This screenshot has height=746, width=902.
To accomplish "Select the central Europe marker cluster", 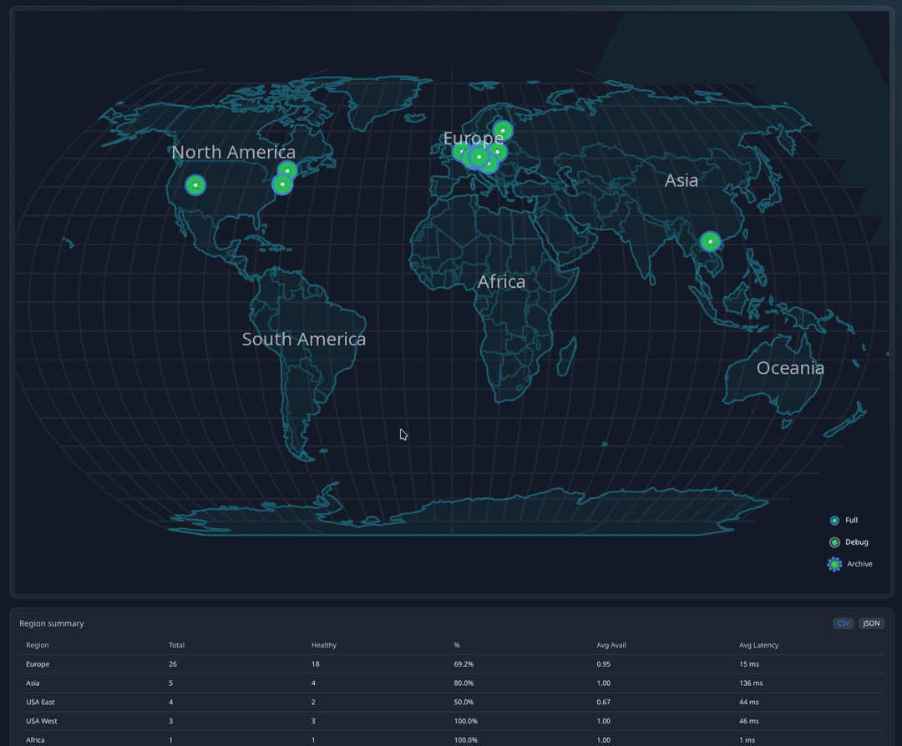I will pos(478,155).
